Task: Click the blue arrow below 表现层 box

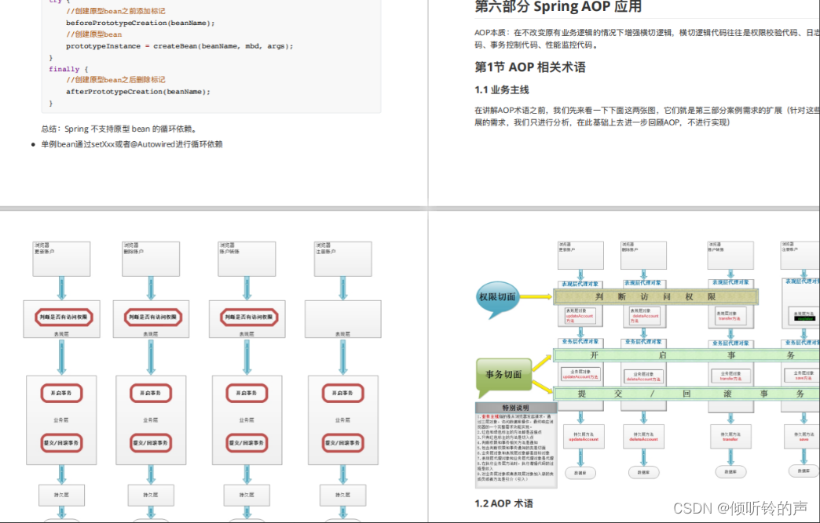Action: (63, 357)
